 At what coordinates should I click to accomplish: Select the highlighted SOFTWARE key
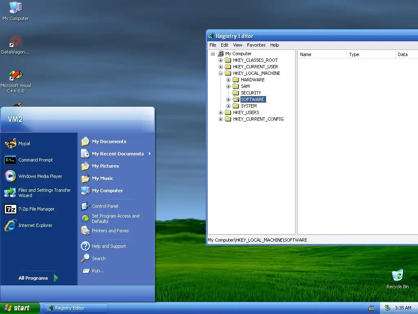pyautogui.click(x=253, y=99)
